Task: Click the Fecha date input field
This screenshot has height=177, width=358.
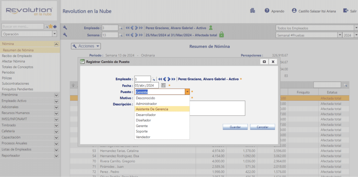Action: [146, 85]
